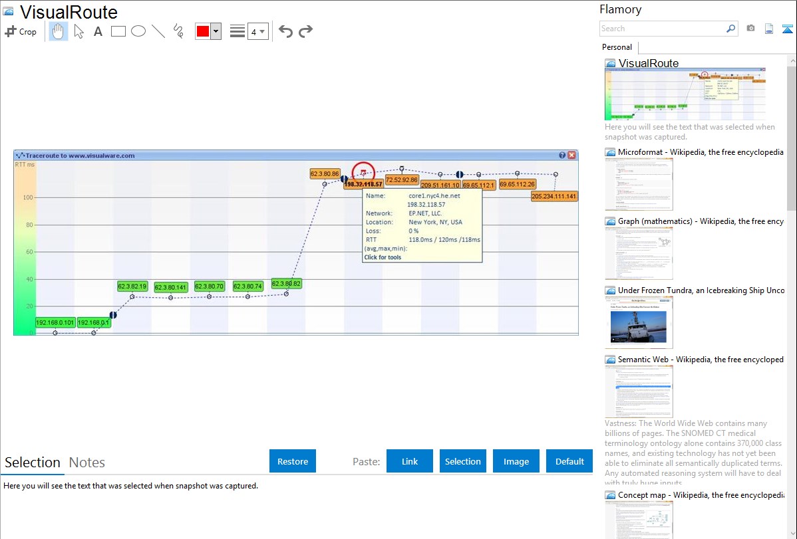The width and height of the screenshot is (797, 539).
Task: Click the 'Traceroute to www.visualware.com' title
Action: click(x=80, y=156)
